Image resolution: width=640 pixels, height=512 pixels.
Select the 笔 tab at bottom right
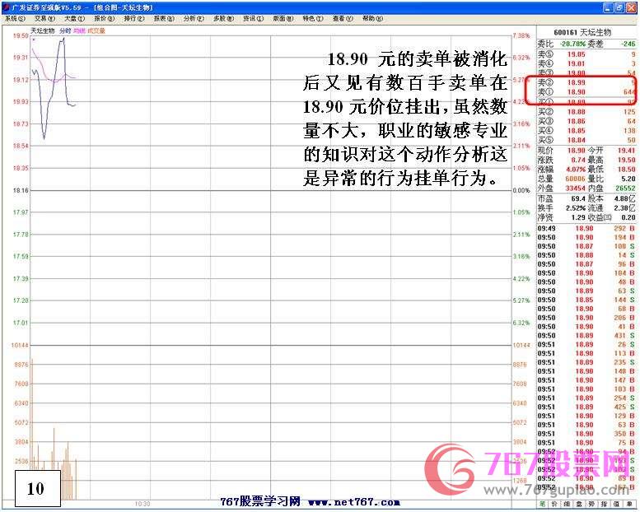click(x=543, y=503)
